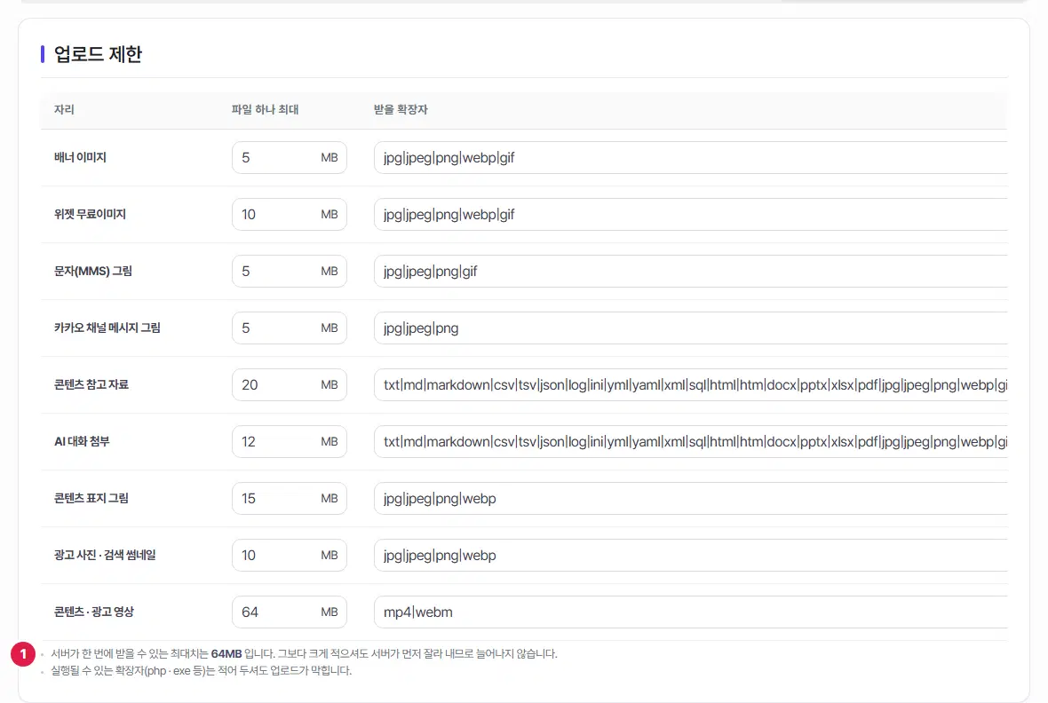Focus the 콘텐츠 · 광고 영상 size field

[289, 612]
